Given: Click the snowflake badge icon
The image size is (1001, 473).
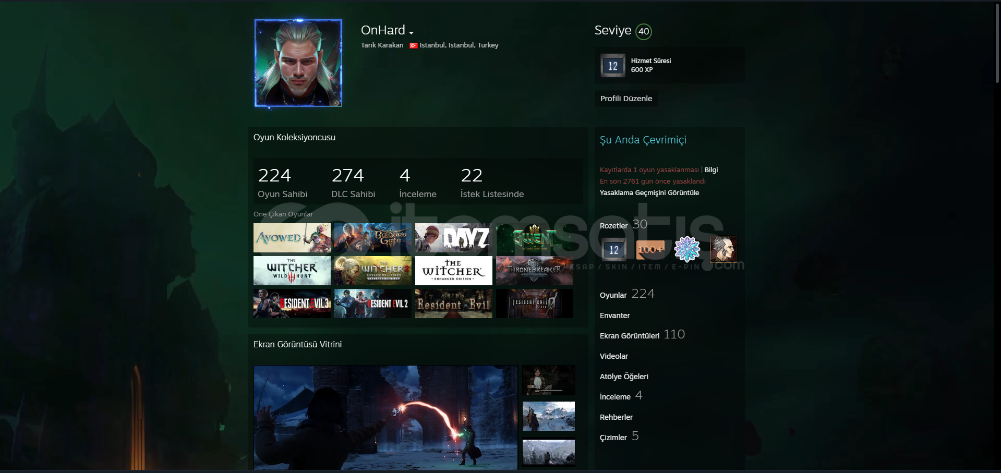Looking at the screenshot, I should click(687, 249).
